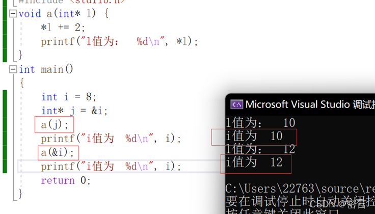The height and width of the screenshot is (214, 375).
Task: Click the first printf "i值为" line after a(j)
Action: pyautogui.click(x=111, y=139)
